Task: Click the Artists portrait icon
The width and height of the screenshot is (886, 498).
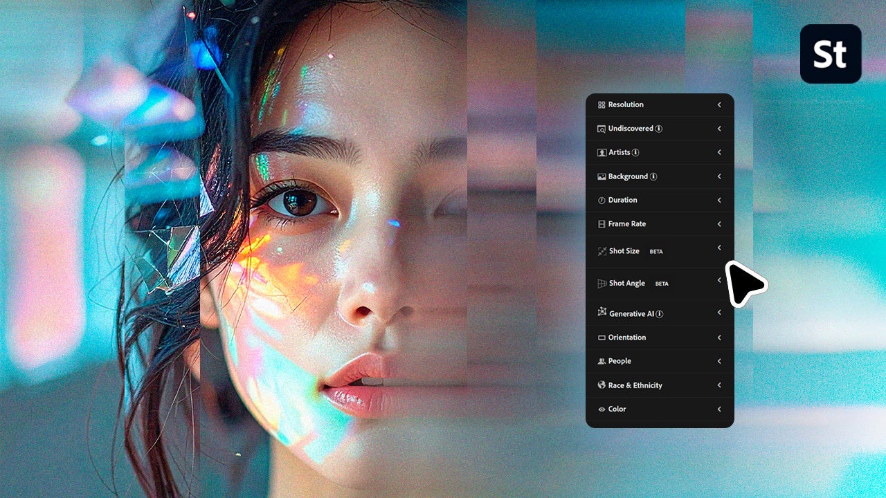Action: coord(602,152)
